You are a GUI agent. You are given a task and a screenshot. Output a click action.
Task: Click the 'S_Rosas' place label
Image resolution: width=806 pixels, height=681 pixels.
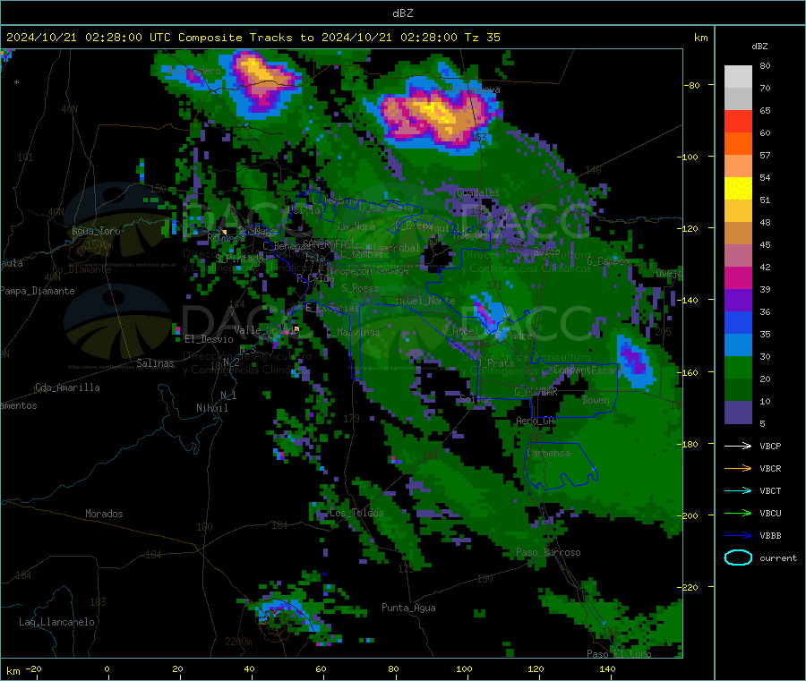point(360,288)
